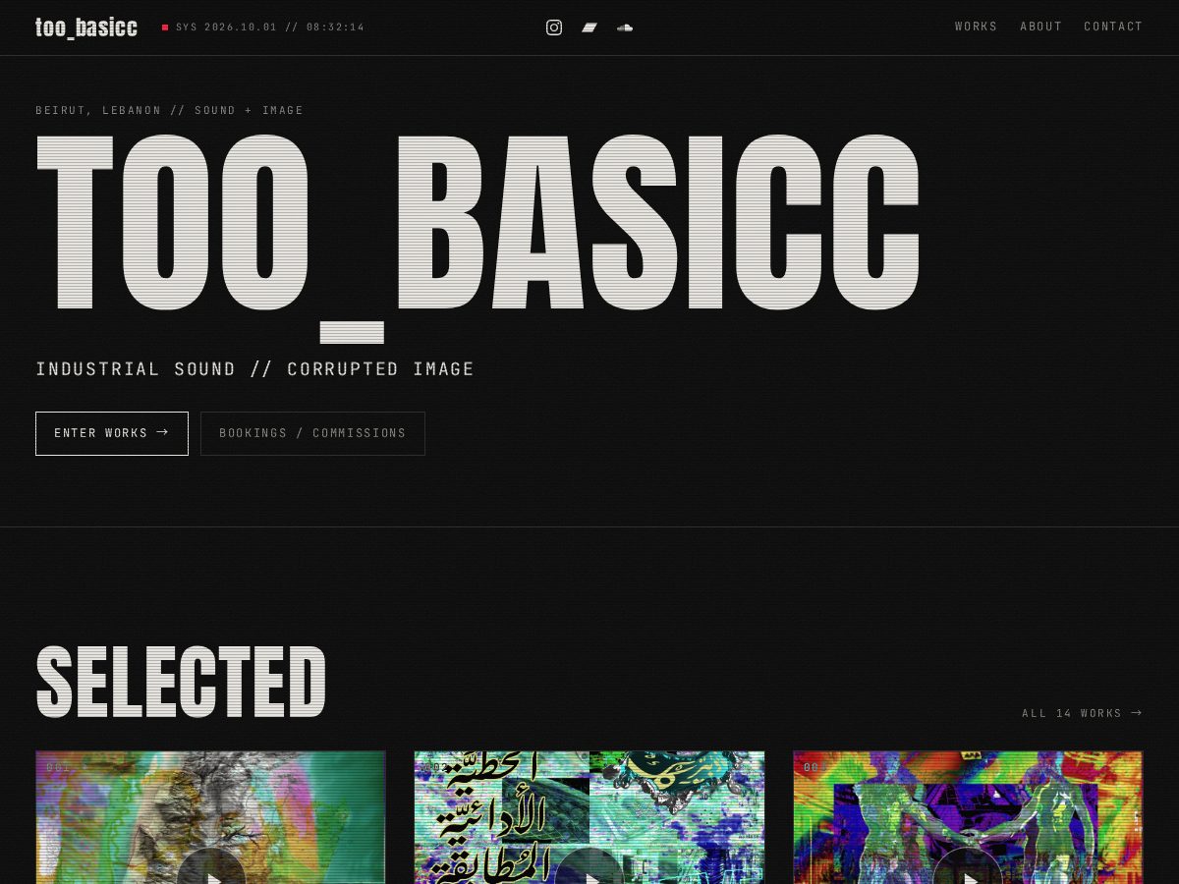Click the BEIRUT, LEBANON // SOUND + IMAGE text
This screenshot has height=884, width=1179.
pos(169,110)
